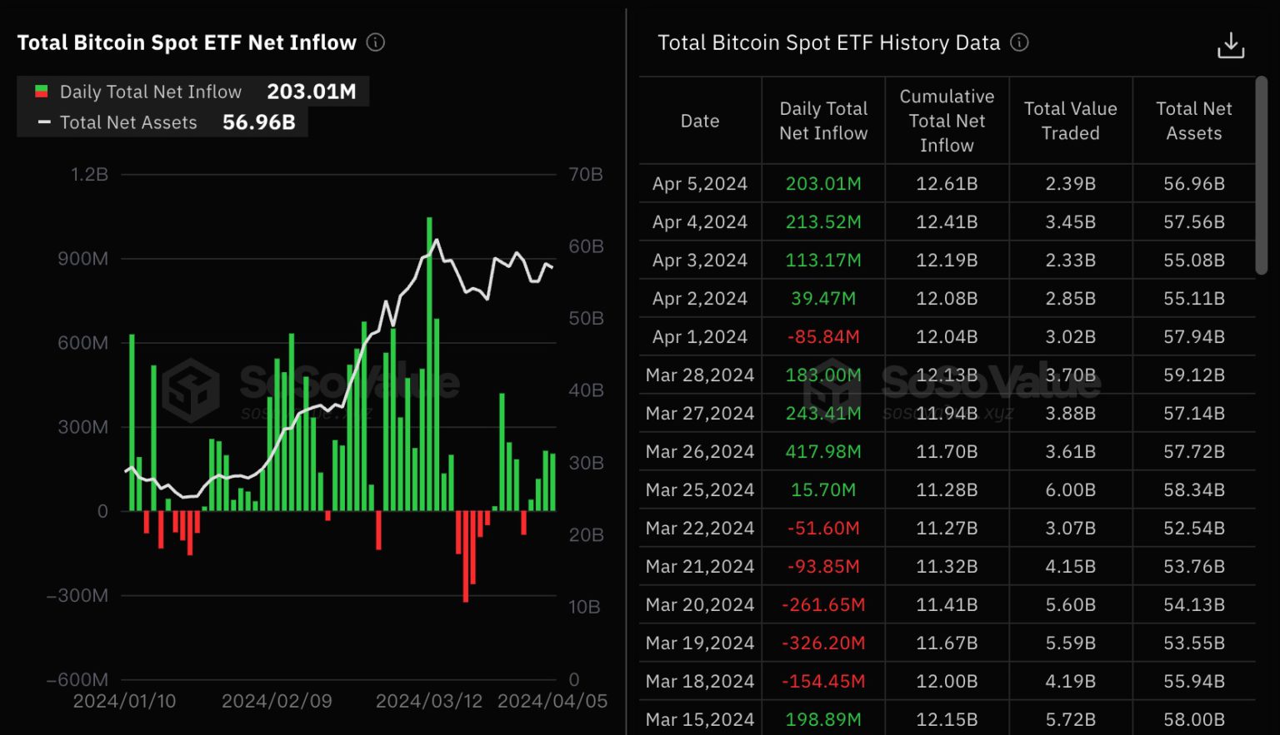Click the SoSoValue watermark logo over the table

click(x=832, y=389)
